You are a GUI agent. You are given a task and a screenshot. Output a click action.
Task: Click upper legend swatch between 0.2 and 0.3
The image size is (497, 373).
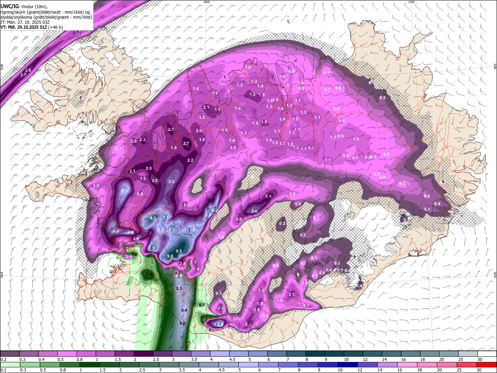[x=10, y=354]
